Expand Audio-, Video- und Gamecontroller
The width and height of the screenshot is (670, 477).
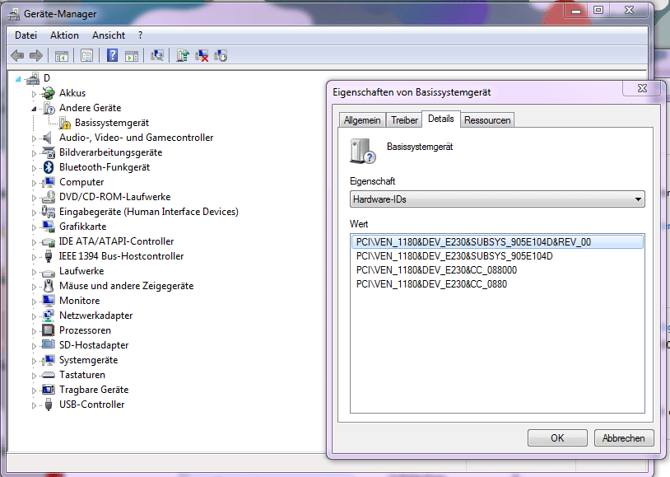(35, 138)
